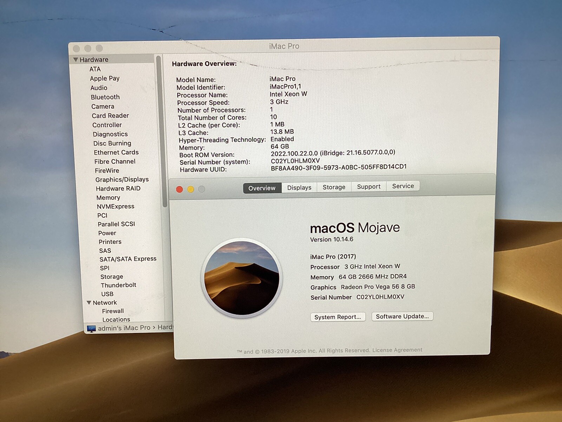Select Fibre Channel in the sidebar
The image size is (562, 422).
click(115, 161)
